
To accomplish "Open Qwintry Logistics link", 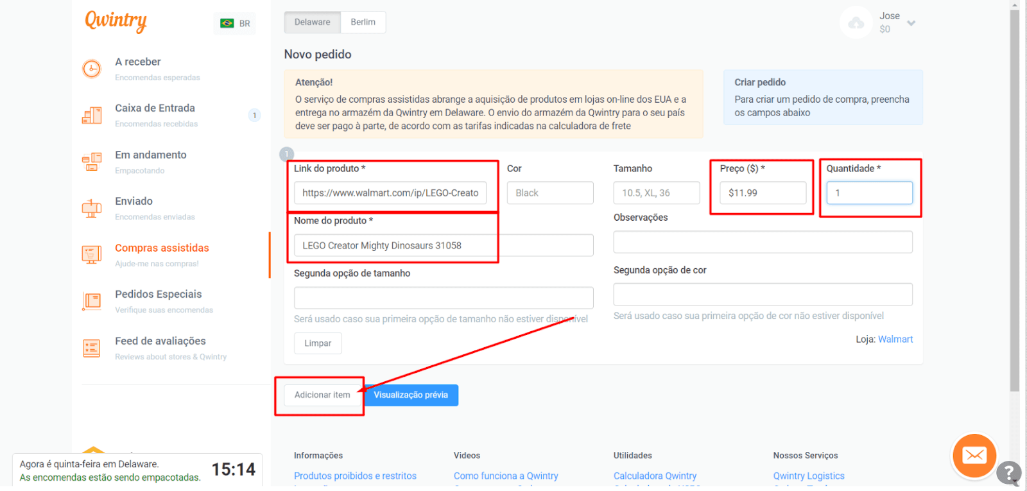I will click(x=809, y=476).
